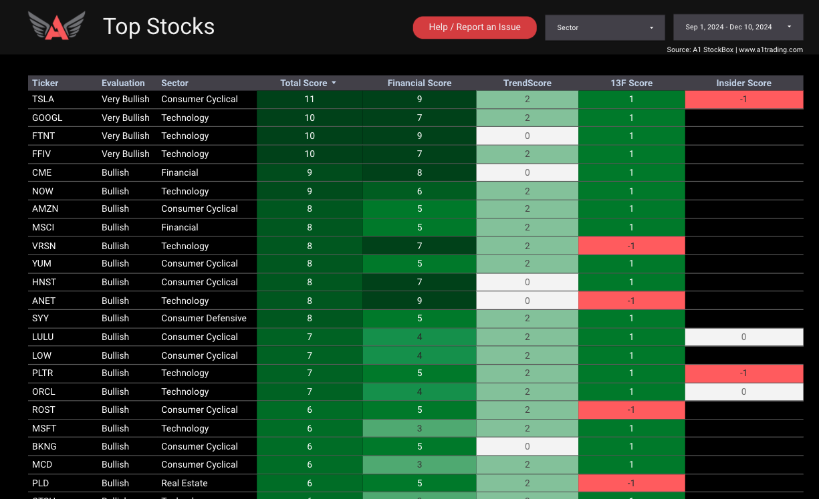Click the 13F Score column header
This screenshot has width=819, height=499.
tap(631, 83)
